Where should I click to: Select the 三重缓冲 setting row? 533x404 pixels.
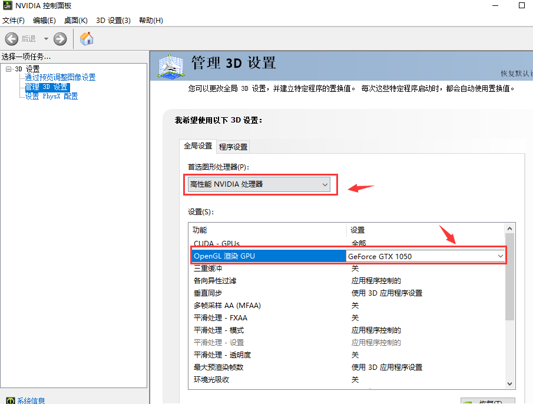point(347,269)
